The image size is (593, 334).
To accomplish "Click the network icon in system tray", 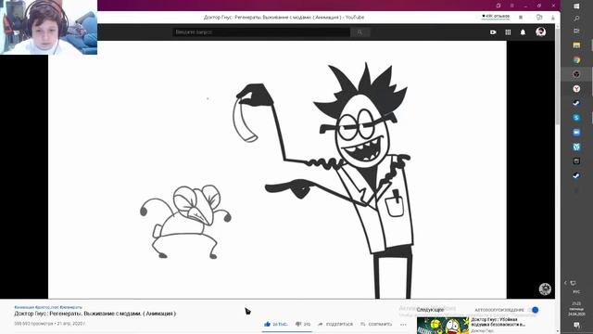I will (574, 283).
